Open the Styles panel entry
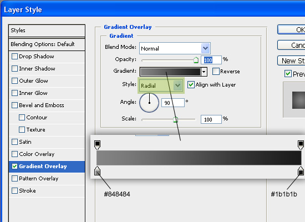 [x=47, y=31]
